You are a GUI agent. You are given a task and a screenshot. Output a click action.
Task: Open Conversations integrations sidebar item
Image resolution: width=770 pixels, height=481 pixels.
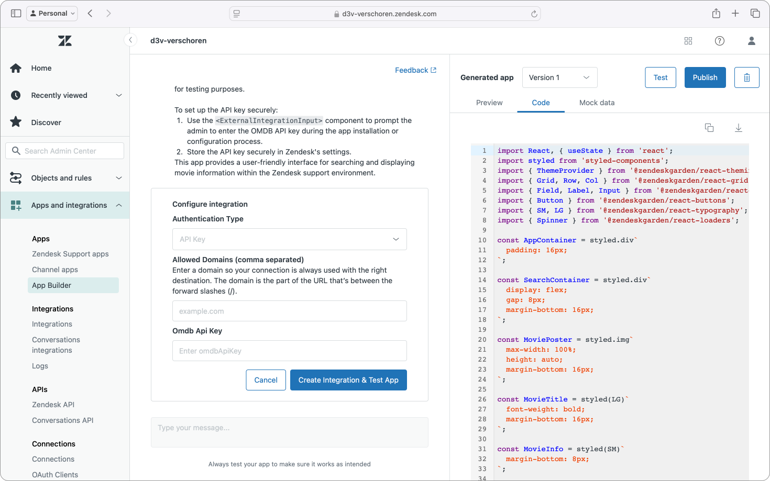click(56, 345)
